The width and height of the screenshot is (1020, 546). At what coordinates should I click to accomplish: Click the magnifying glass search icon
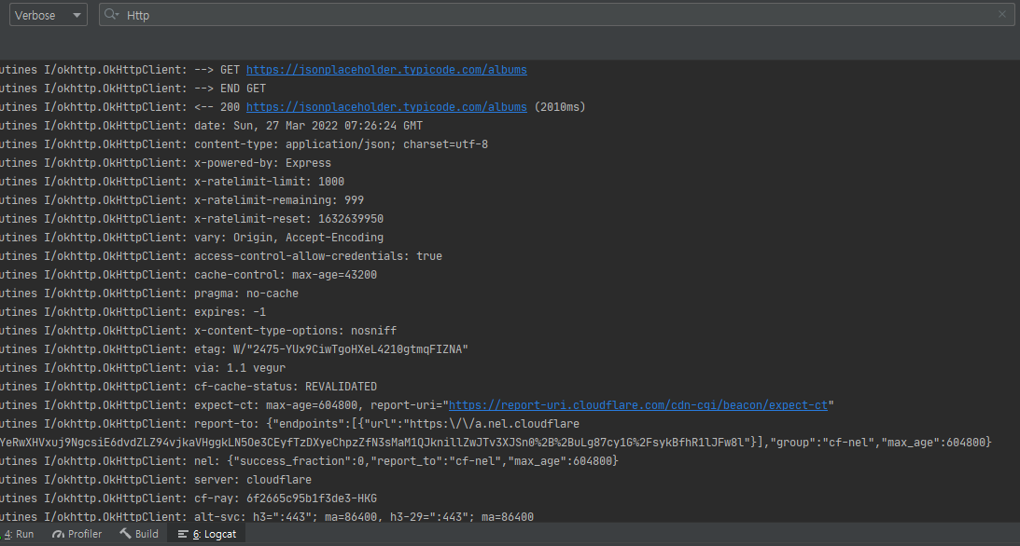[x=111, y=15]
